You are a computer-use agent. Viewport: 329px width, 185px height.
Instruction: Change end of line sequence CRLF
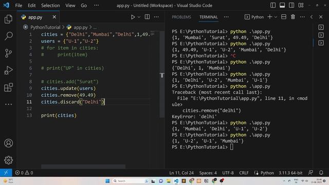click(x=244, y=173)
